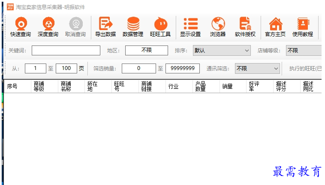Focus the keyword (关键词) input box
325x185 pixels.
(66, 50)
